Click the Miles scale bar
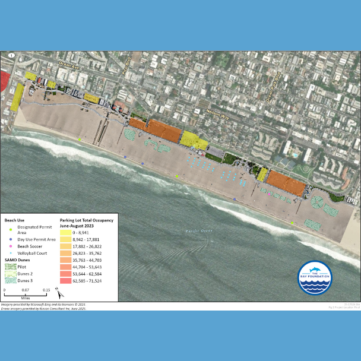Image resolution: width=361 pixels, height=361 pixels. coord(27,294)
